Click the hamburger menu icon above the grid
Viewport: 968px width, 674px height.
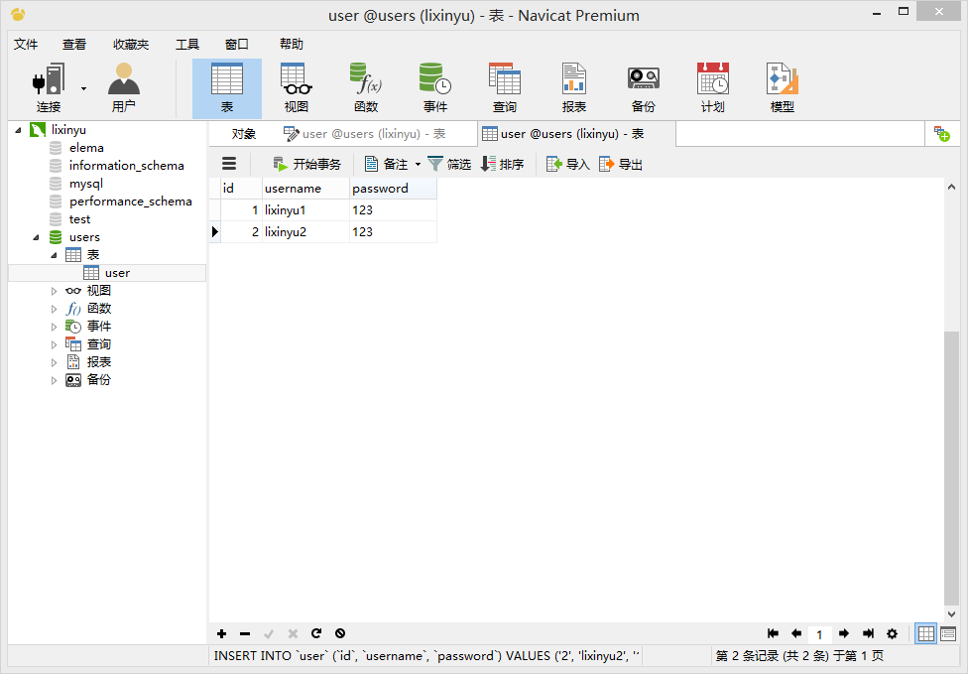(229, 164)
